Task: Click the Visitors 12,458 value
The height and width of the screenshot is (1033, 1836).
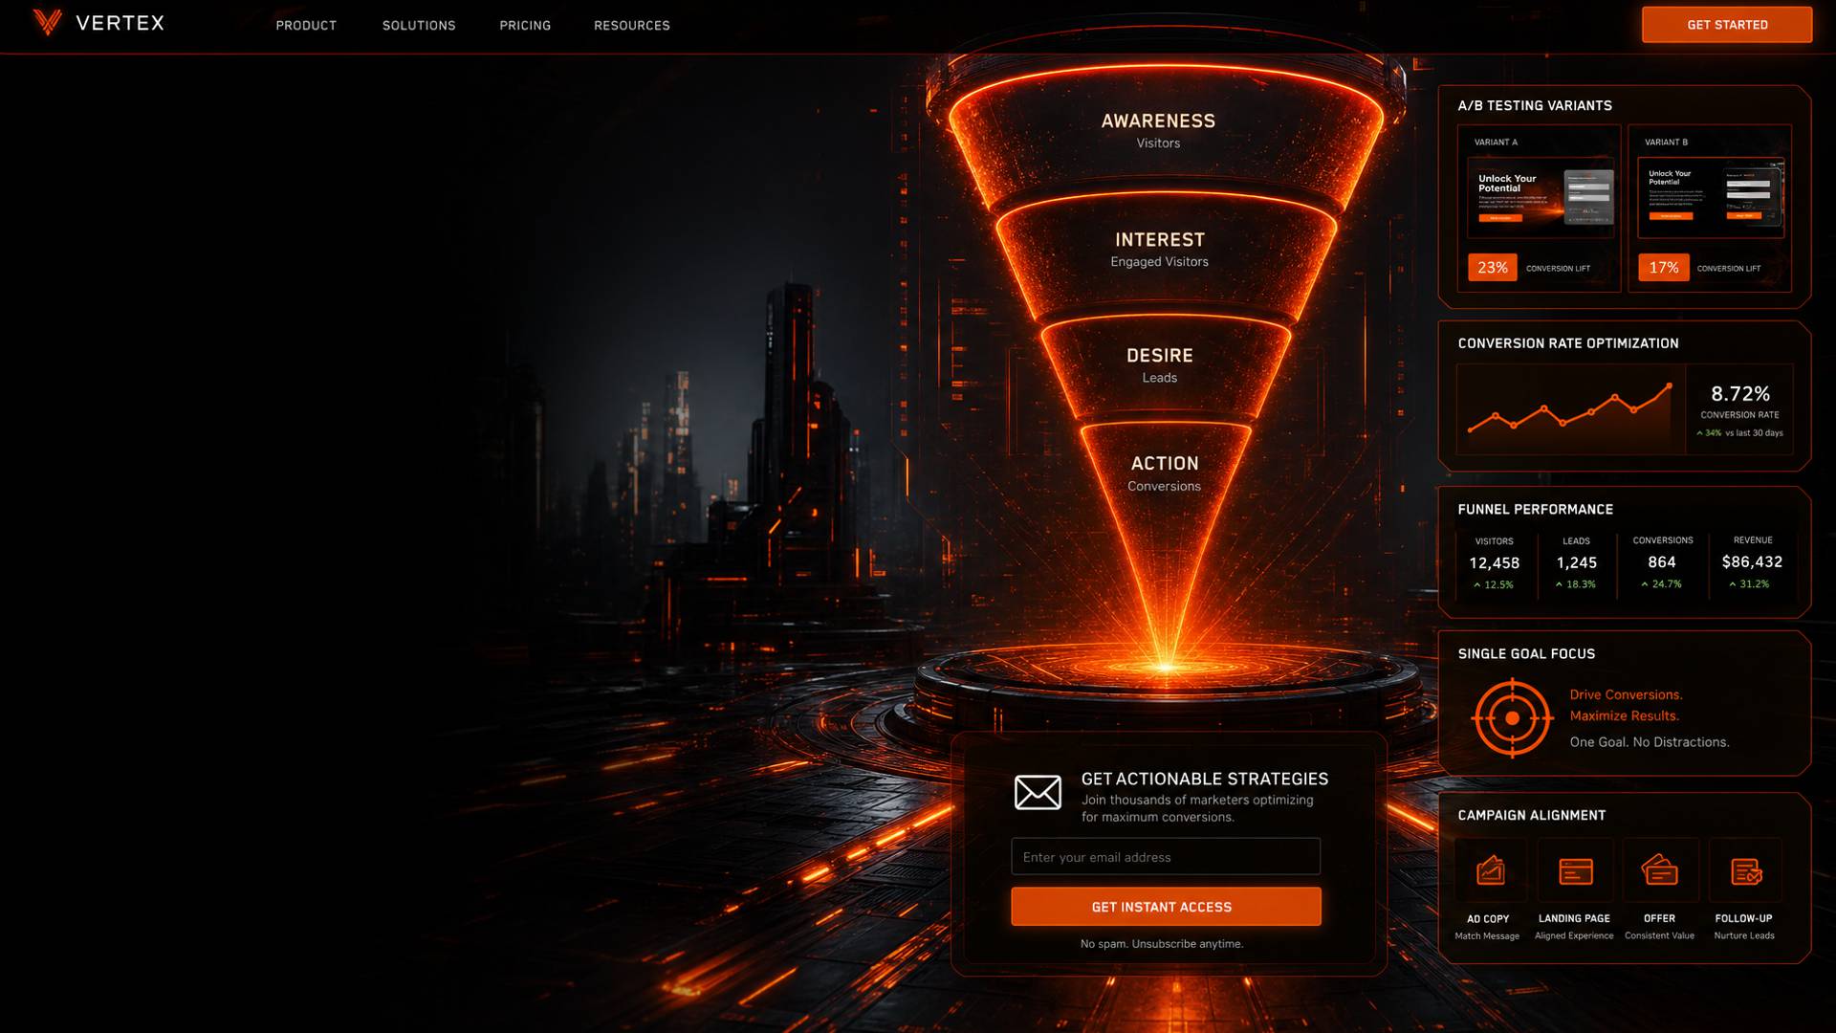Action: coord(1494,563)
